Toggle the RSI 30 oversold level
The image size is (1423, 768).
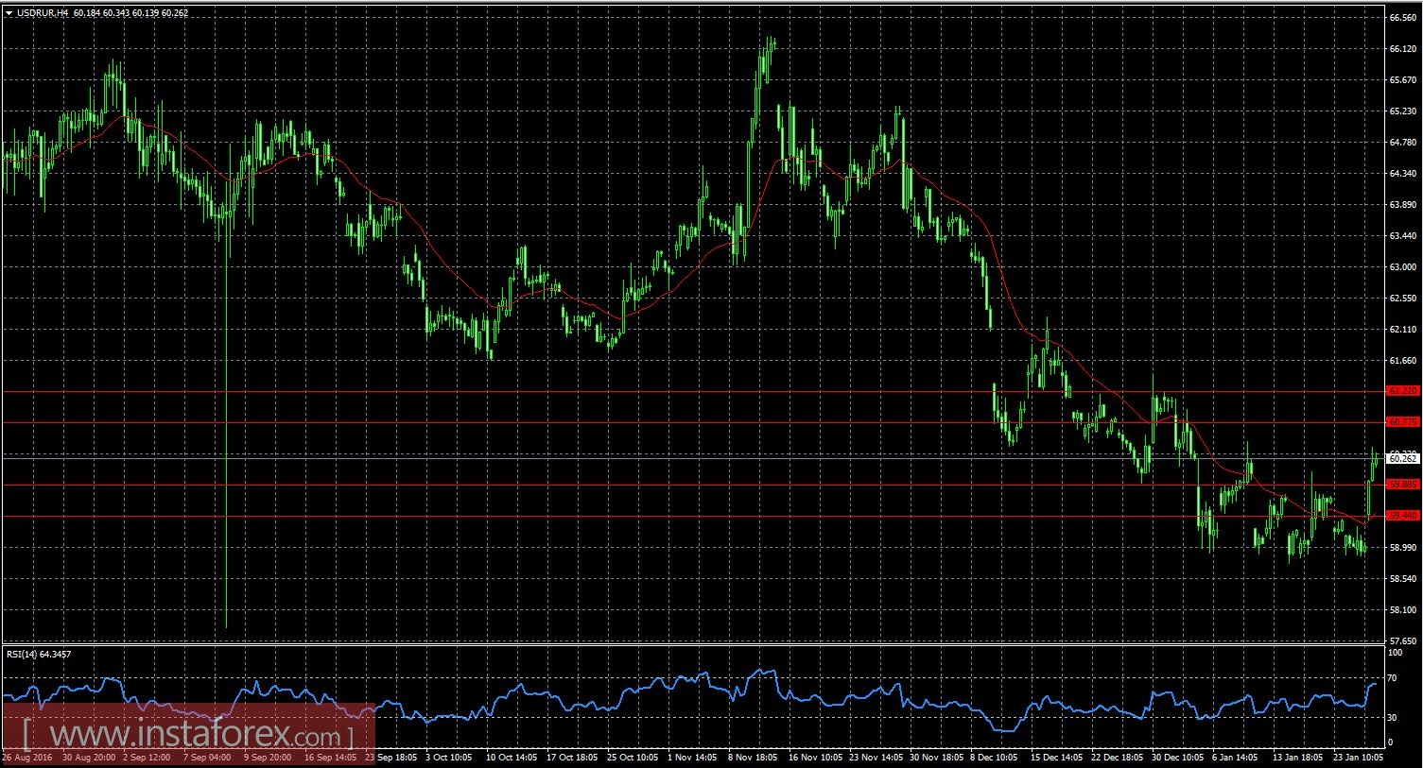coord(1401,717)
